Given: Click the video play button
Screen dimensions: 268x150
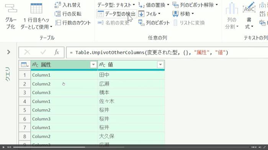Looking at the screenshot, I should coord(3,147).
